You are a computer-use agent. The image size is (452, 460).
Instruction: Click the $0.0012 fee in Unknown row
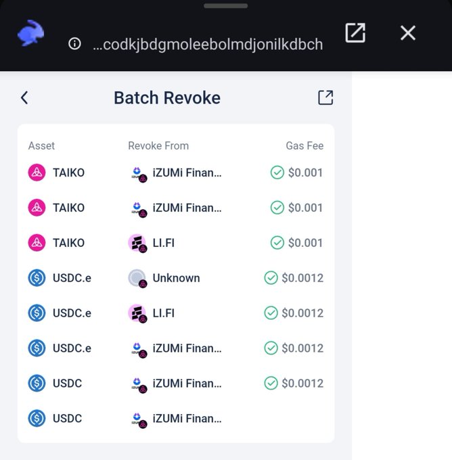[x=302, y=278]
